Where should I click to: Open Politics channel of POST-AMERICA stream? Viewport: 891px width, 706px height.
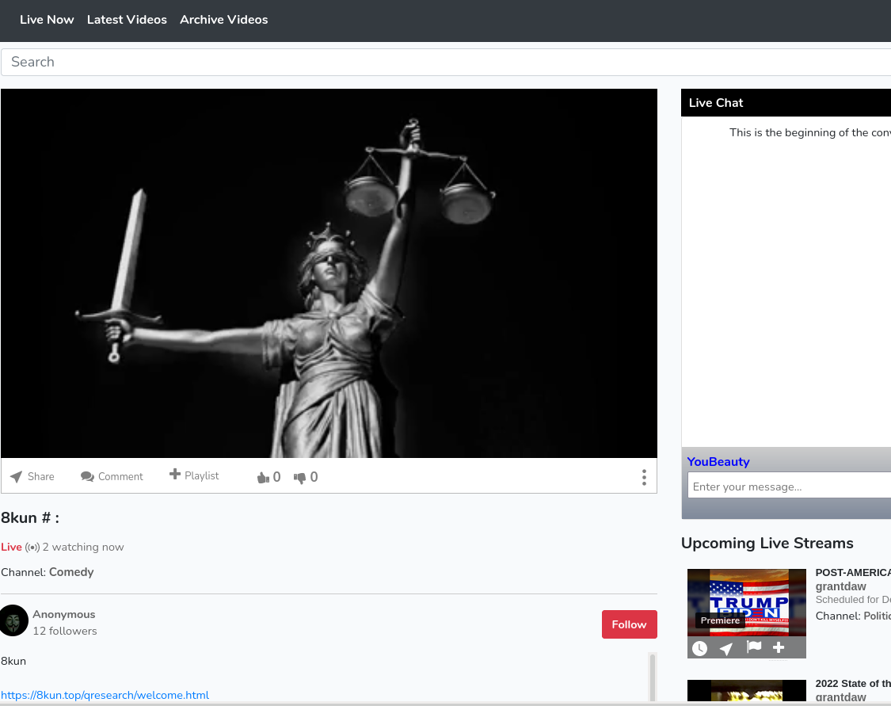tap(878, 616)
